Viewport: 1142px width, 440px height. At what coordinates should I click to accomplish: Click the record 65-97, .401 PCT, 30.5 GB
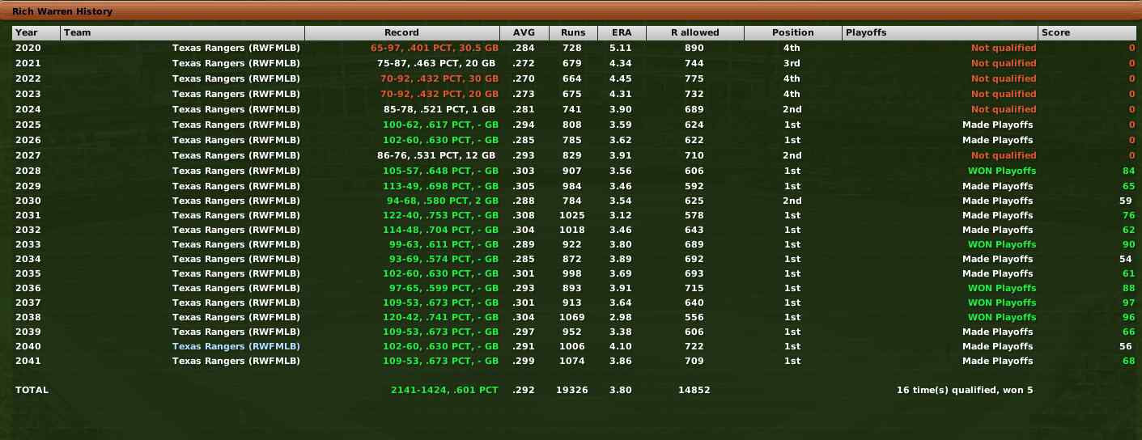click(x=435, y=48)
